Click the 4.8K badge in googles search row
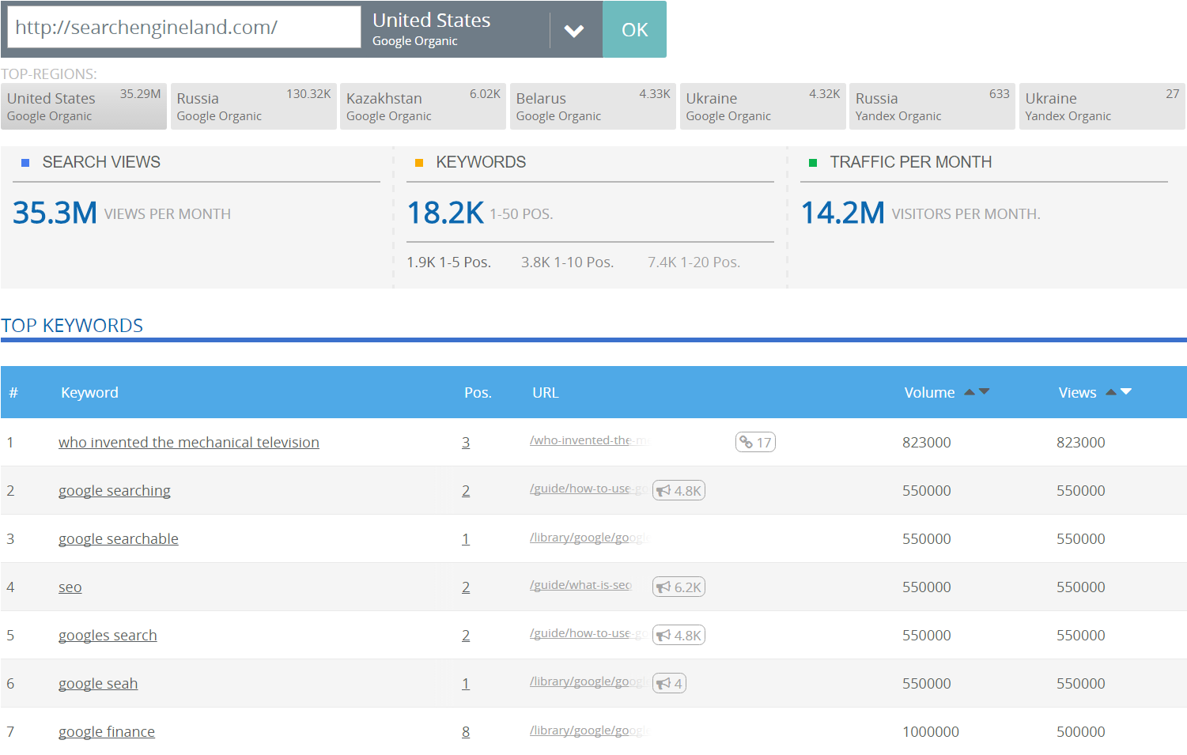The image size is (1187, 755). (x=679, y=635)
